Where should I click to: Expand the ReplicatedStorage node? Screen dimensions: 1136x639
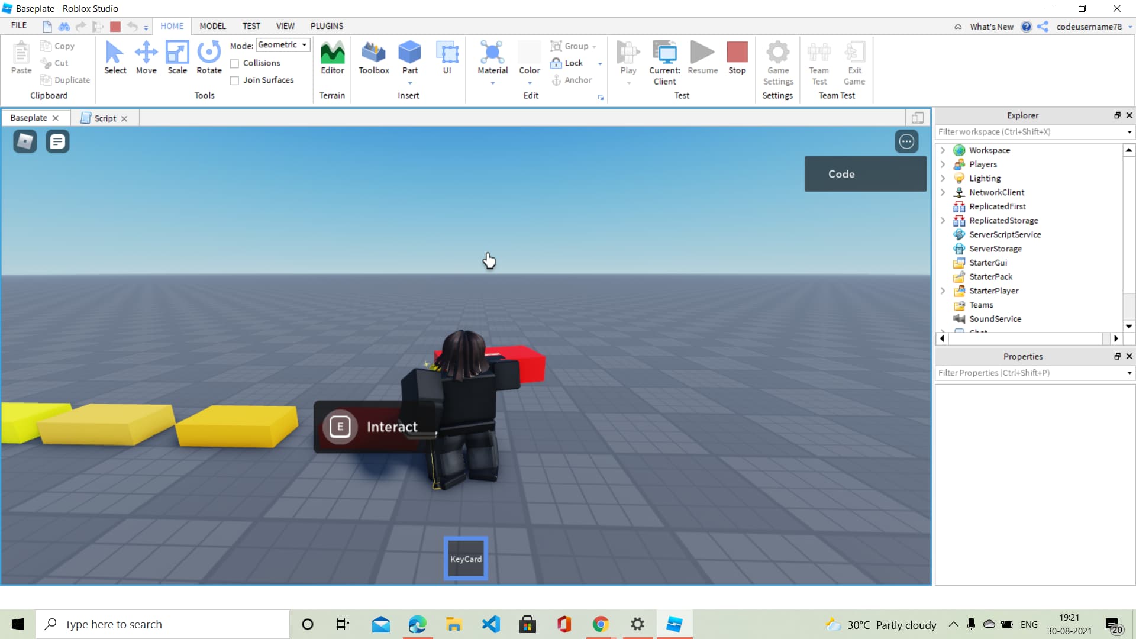tap(943, 221)
